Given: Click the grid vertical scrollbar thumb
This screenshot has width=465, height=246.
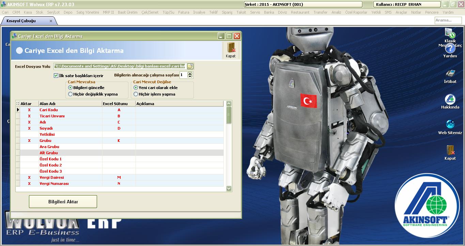Looking at the screenshot, I should 229,115.
